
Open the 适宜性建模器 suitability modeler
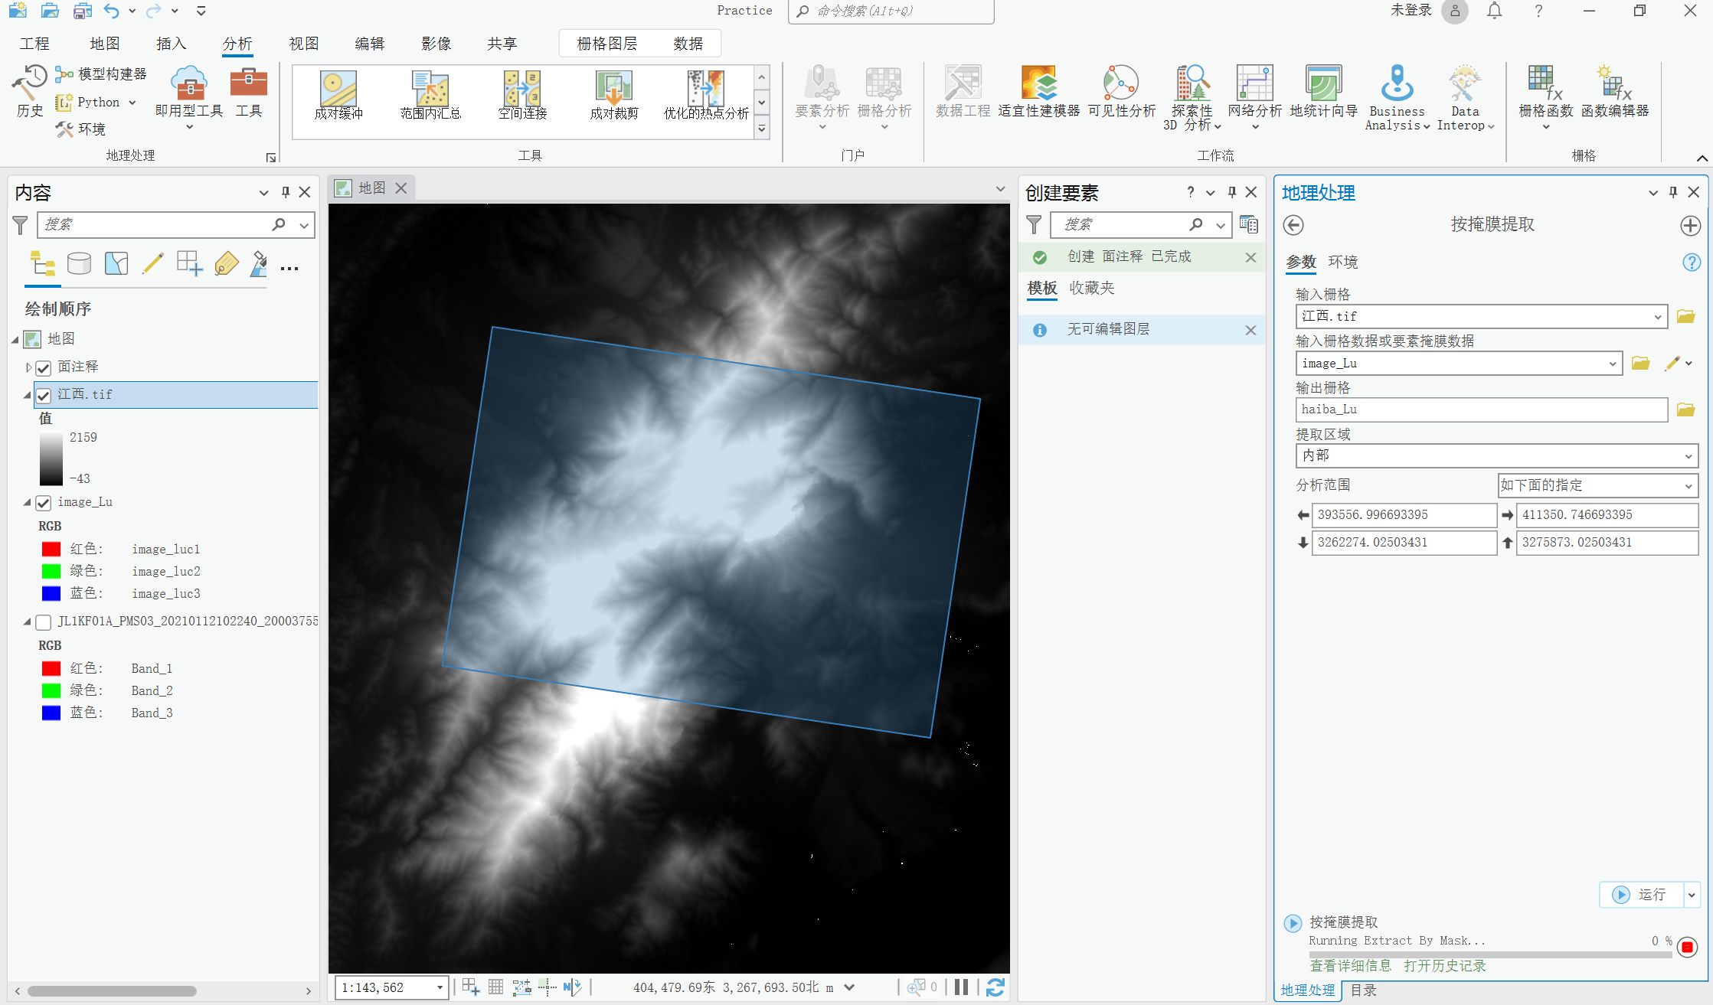(x=1038, y=93)
